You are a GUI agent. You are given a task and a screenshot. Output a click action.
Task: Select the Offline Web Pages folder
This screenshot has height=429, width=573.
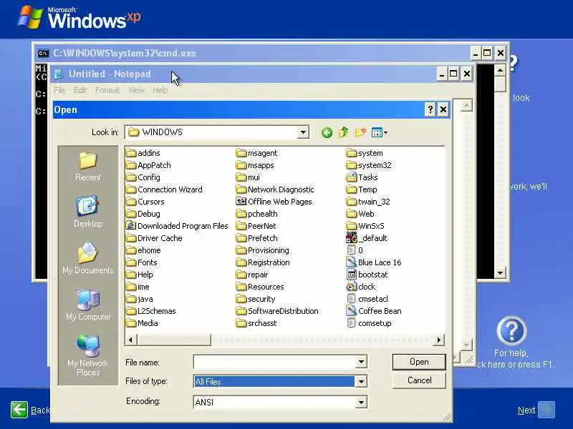(x=274, y=202)
